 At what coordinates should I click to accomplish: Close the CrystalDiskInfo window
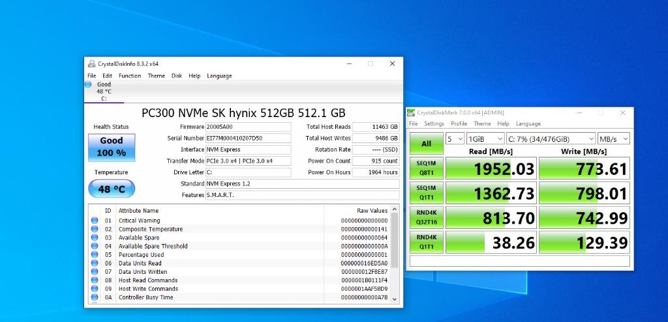click(392, 64)
